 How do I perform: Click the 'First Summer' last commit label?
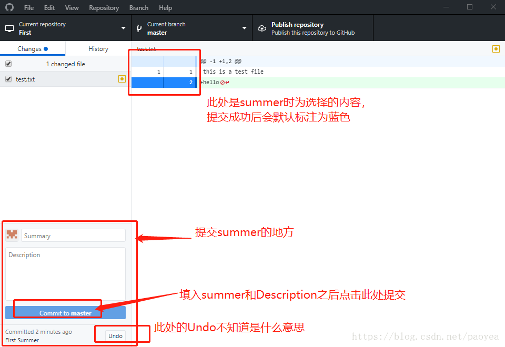(x=22, y=340)
